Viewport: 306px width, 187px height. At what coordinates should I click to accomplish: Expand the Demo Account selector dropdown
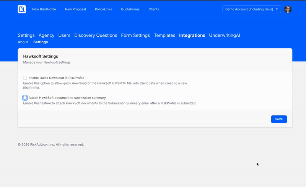pos(252,9)
